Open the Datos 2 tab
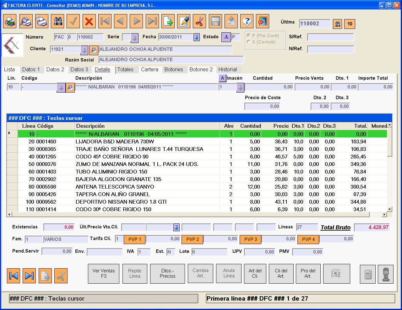 point(55,70)
